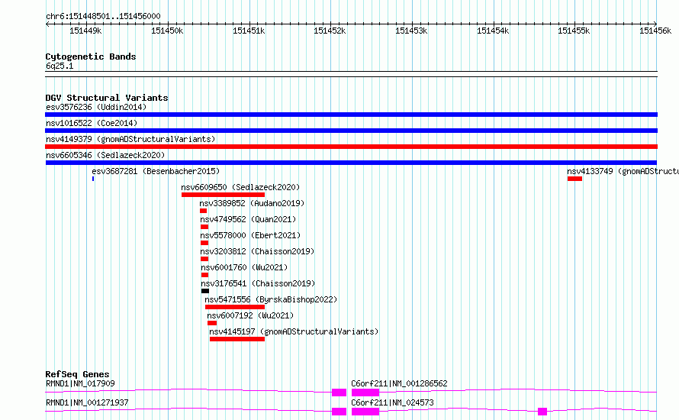The height and width of the screenshot is (420, 679).
Task: Click the RMND1|NM_001271937 gene label
Action: tap(87, 402)
